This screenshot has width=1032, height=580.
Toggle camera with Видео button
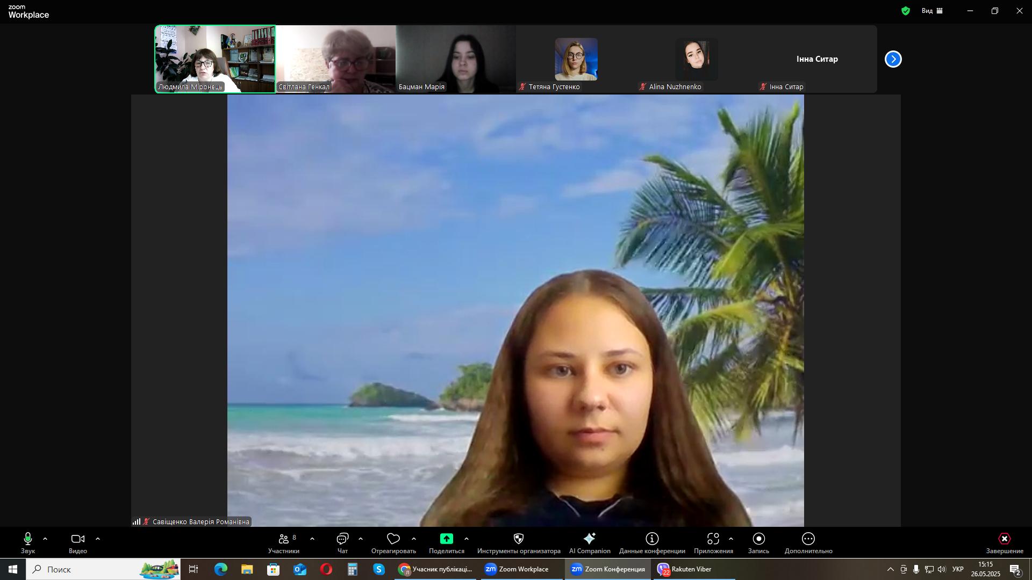tap(78, 543)
